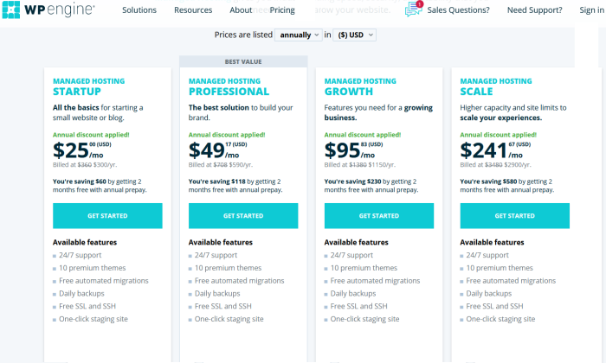Viewport: 606px width, 363px height.
Task: Click the SCALE plan heading
Action: pyautogui.click(x=476, y=92)
